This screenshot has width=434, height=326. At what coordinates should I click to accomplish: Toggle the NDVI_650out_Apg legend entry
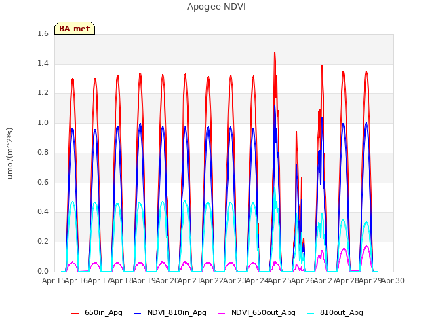click(256, 312)
